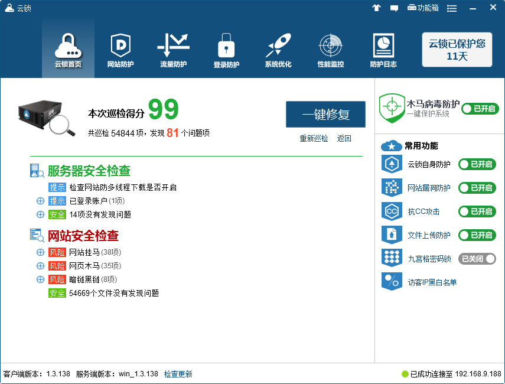Open the hamburger menu in titlebar
Screen dimensions: 505x384
[451, 8]
